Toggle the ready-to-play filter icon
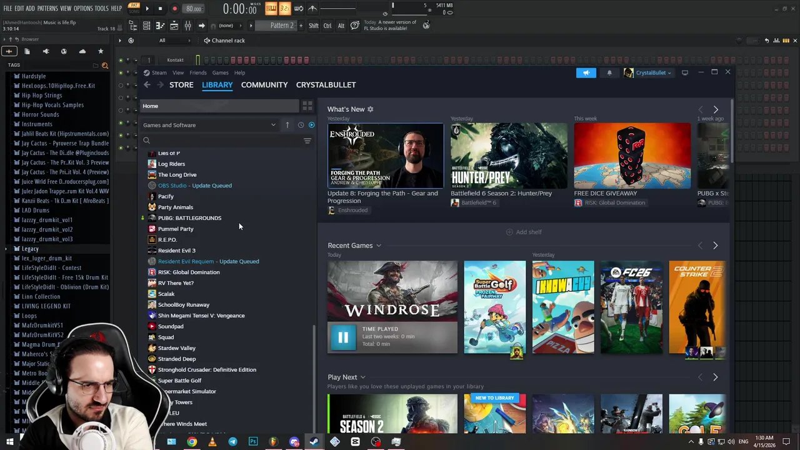This screenshot has width=800, height=450. click(311, 125)
